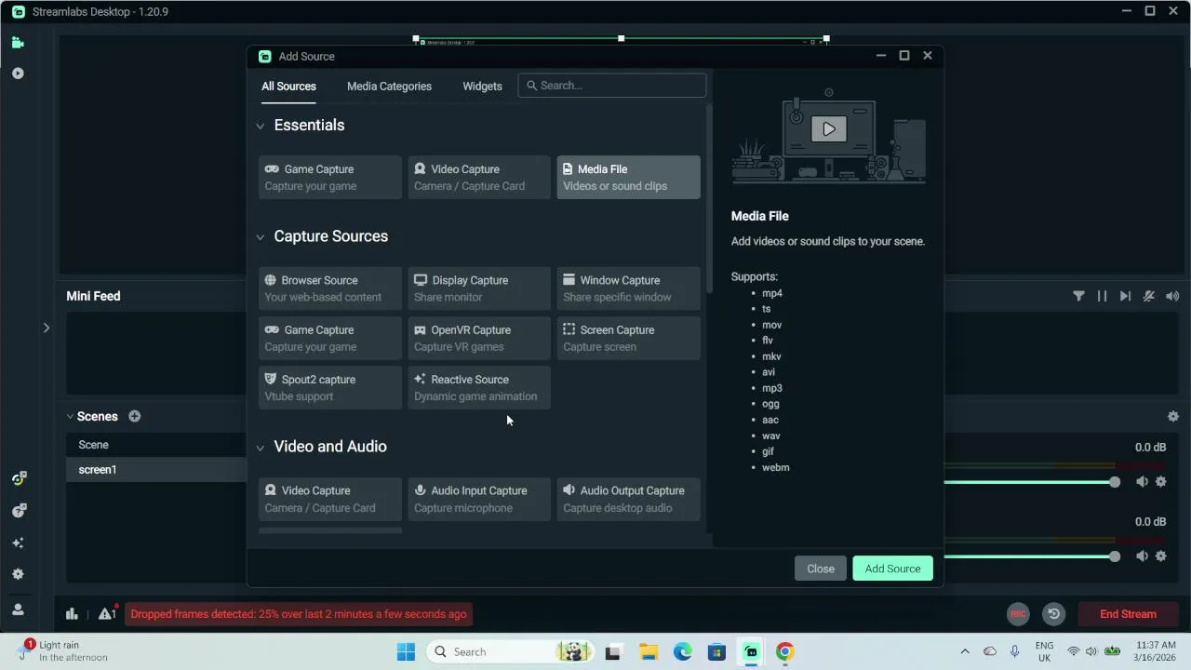Open Microsoft Edge from taskbar
The width and height of the screenshot is (1191, 670).
[x=682, y=652]
